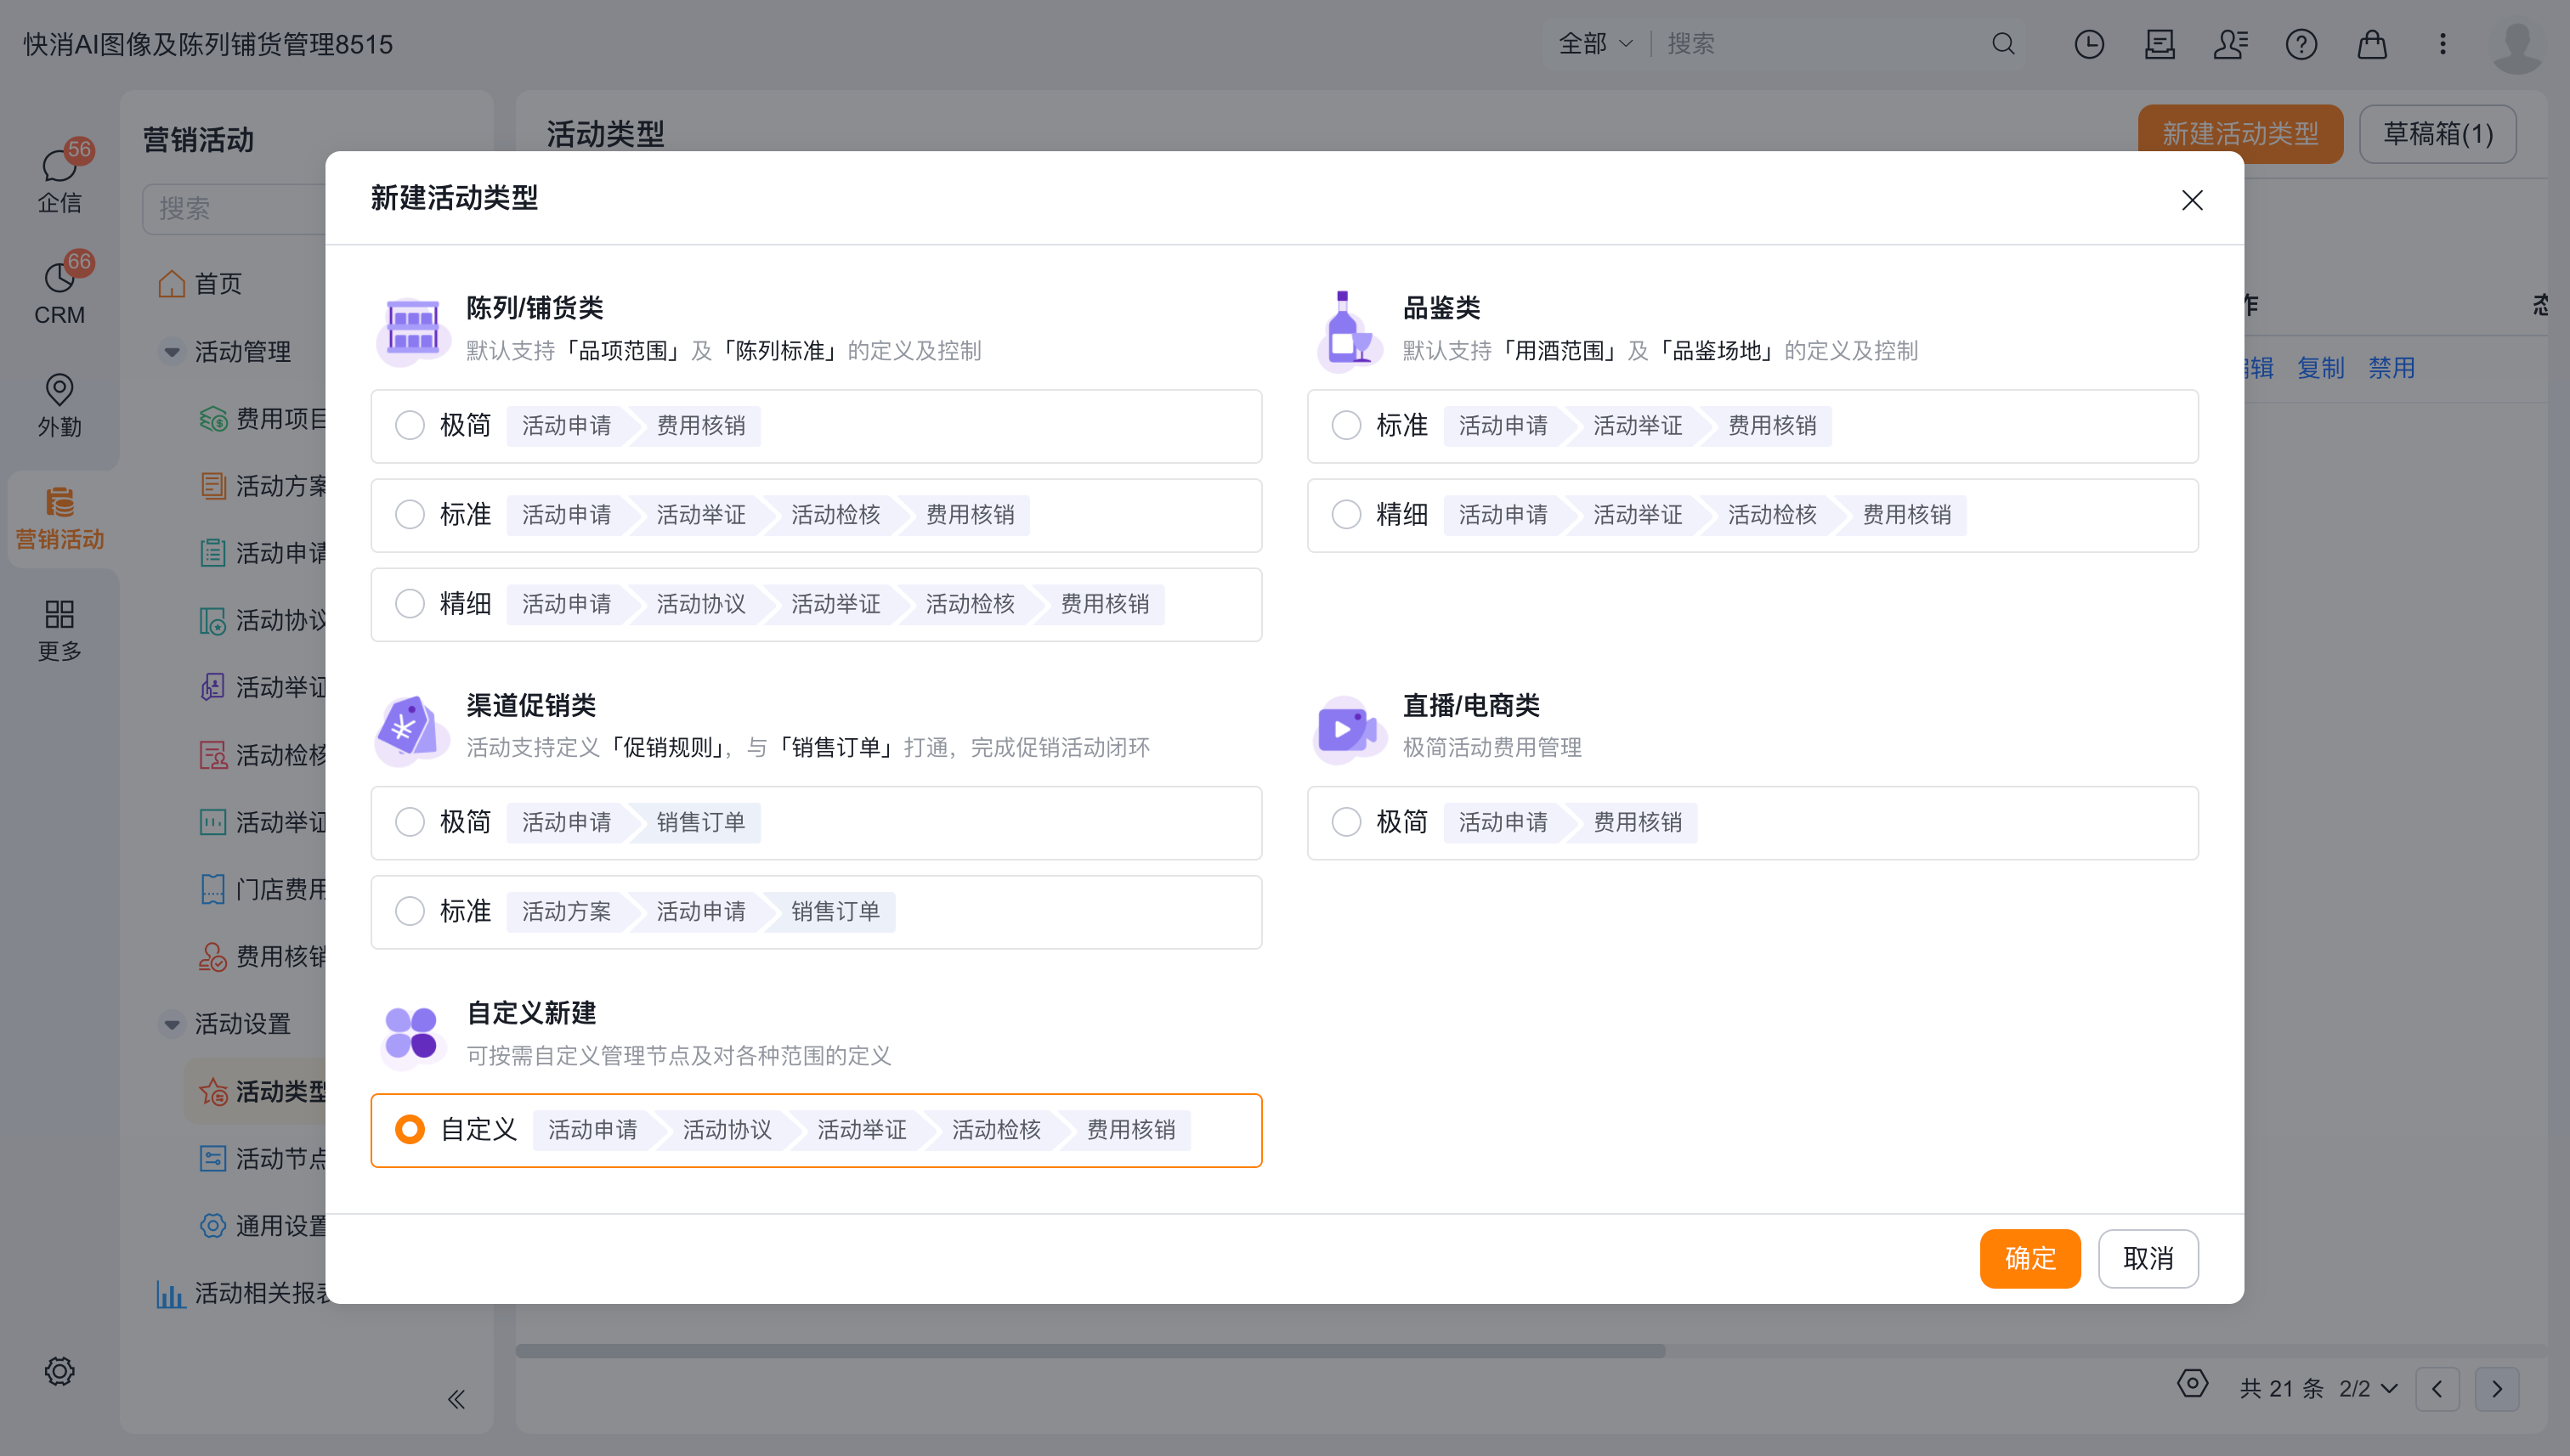Select the 品鉴类 标准 radio option
This screenshot has height=1456, width=2570.
(1346, 426)
